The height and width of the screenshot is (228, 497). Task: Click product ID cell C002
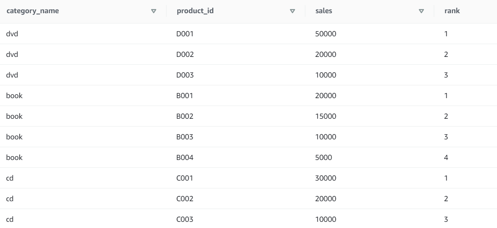click(185, 199)
